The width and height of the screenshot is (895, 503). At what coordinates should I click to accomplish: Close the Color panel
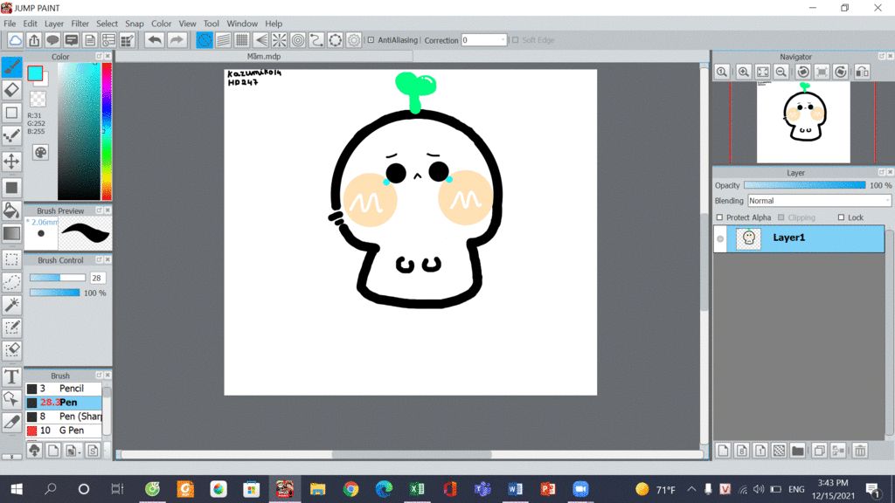pyautogui.click(x=108, y=57)
